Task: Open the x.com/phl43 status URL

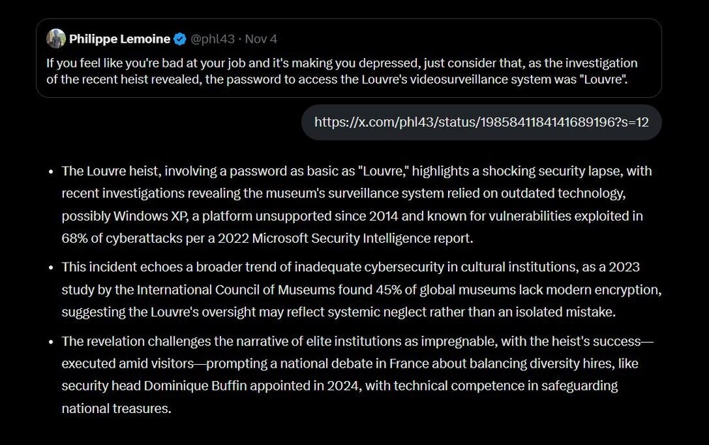Action: pyautogui.click(x=481, y=122)
